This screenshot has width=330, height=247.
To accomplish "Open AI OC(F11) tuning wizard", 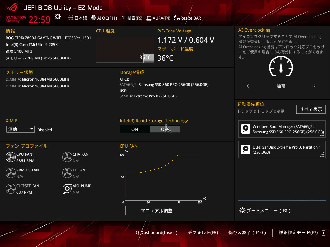I will pos(104,18).
